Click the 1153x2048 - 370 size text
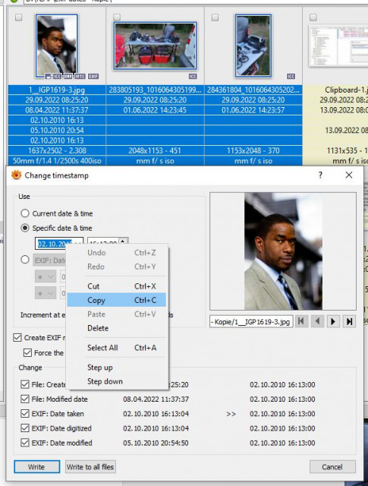 pyautogui.click(x=253, y=150)
